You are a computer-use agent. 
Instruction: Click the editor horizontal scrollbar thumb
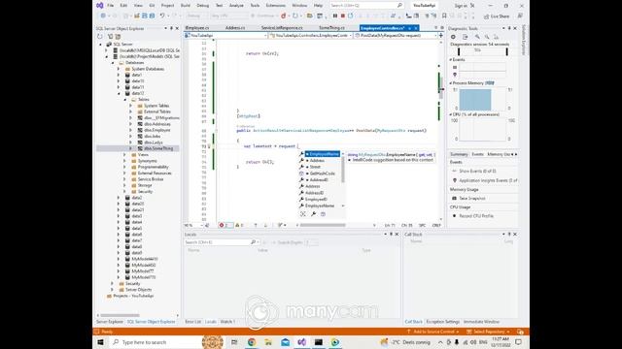click(x=323, y=225)
